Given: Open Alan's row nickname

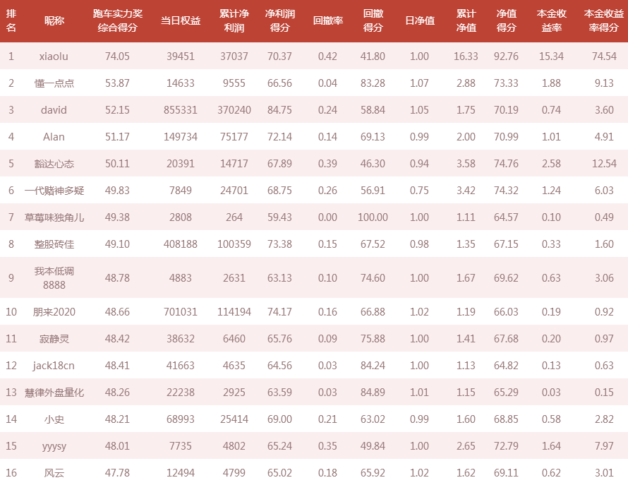Looking at the screenshot, I should [54, 137].
